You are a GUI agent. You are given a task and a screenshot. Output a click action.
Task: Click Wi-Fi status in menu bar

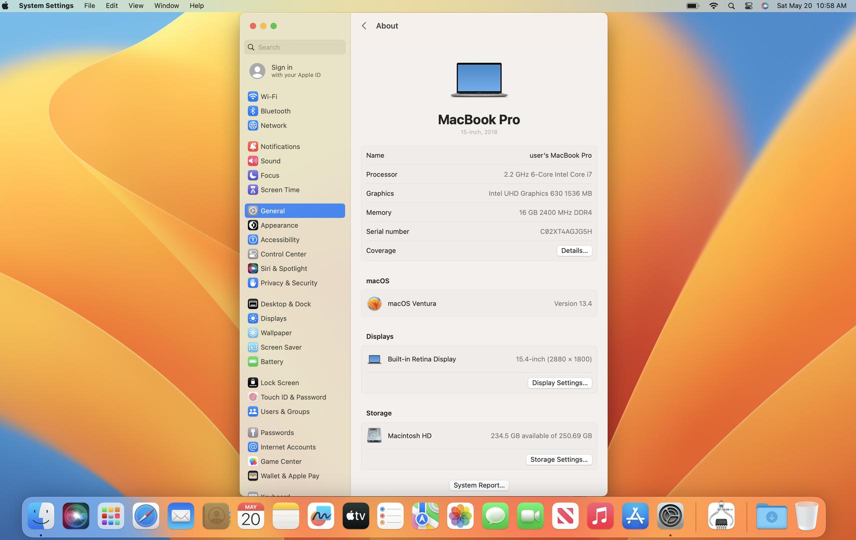click(x=714, y=6)
